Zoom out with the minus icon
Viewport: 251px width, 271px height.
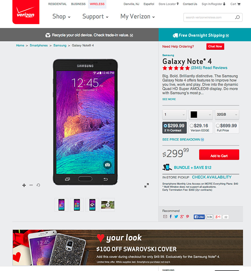coord(31,185)
